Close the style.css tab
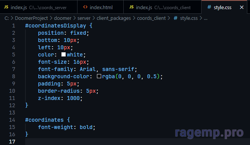 click(x=242, y=7)
